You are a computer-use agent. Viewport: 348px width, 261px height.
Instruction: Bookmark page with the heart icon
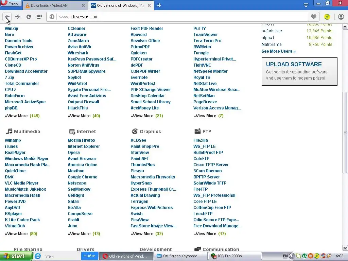(314, 17)
